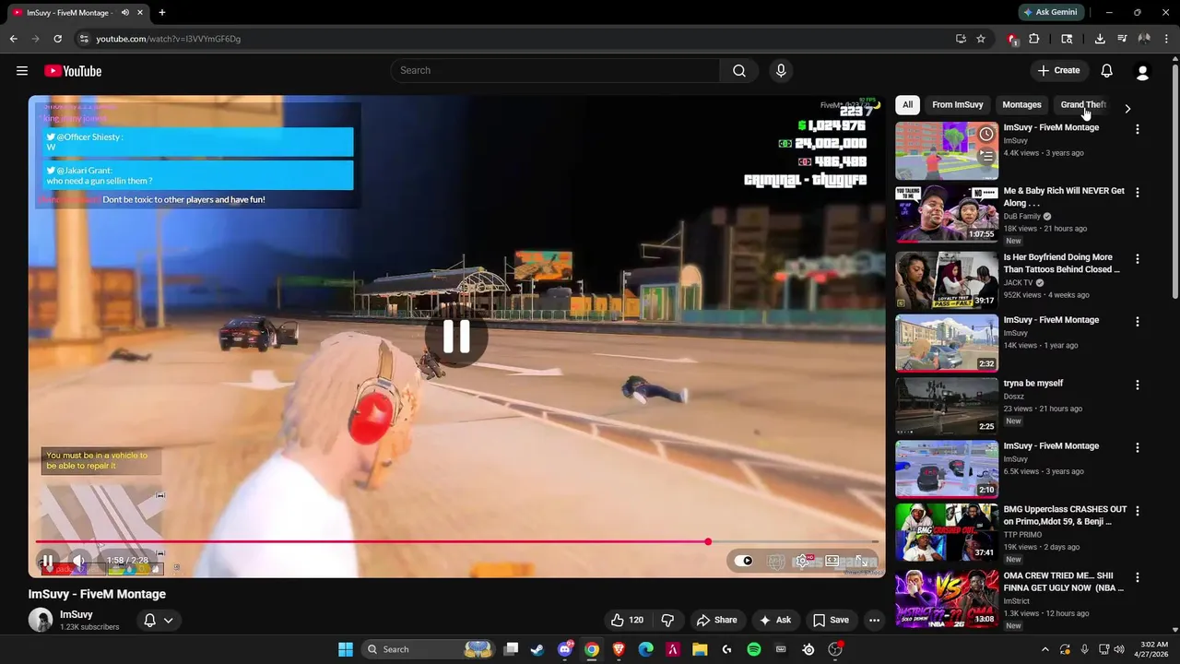Open ImSuvy channel avatar
The image size is (1180, 664).
click(41, 620)
